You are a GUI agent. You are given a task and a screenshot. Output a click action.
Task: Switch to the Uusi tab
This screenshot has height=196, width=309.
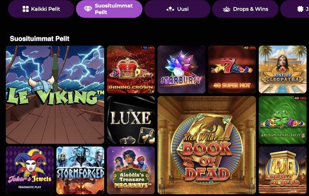177,9
